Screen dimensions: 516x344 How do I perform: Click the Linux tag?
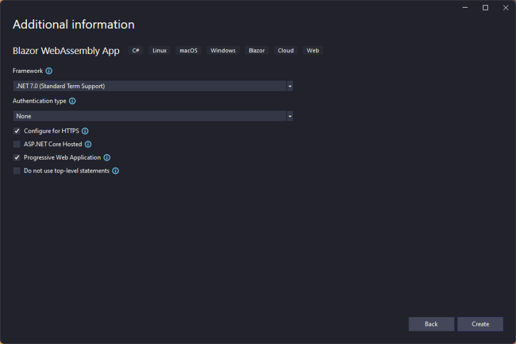[x=159, y=50]
